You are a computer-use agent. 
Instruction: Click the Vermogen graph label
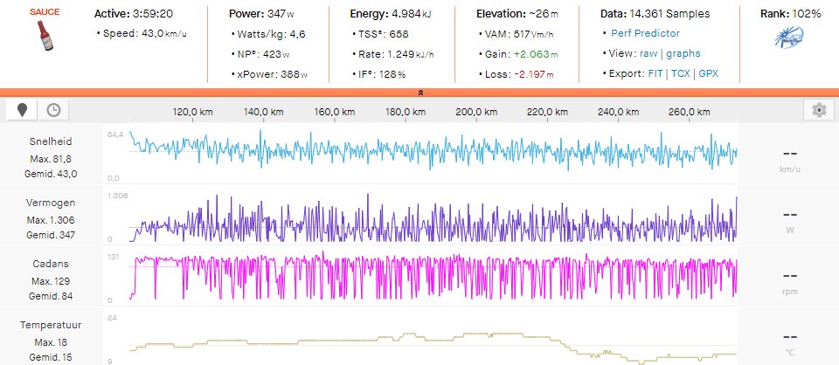51,203
